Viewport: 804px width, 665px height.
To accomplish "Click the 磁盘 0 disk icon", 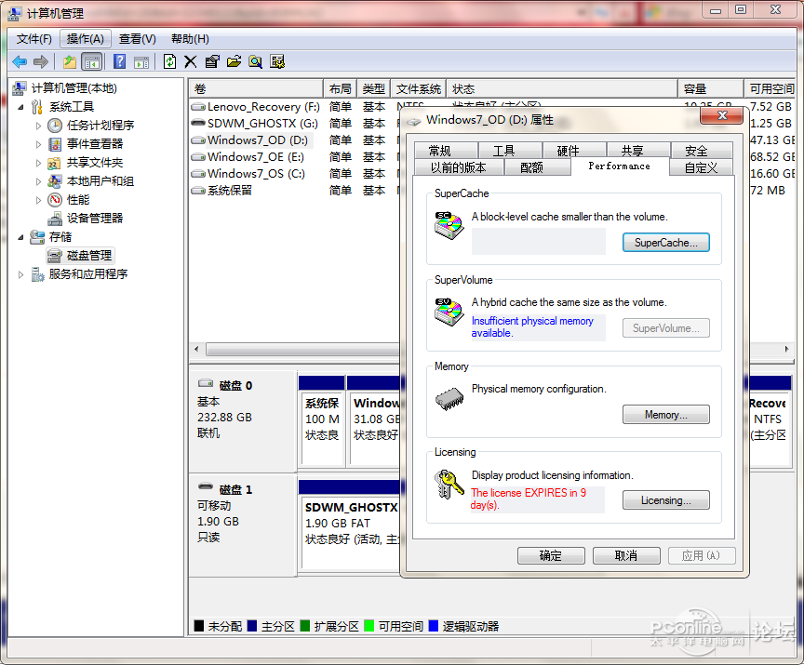I will [x=206, y=383].
